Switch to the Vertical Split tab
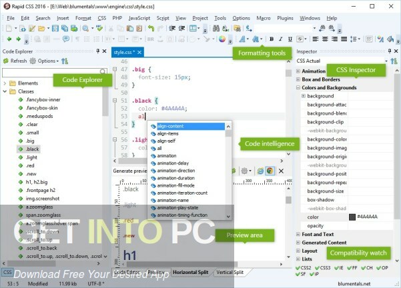The image size is (401, 288). 230,272
